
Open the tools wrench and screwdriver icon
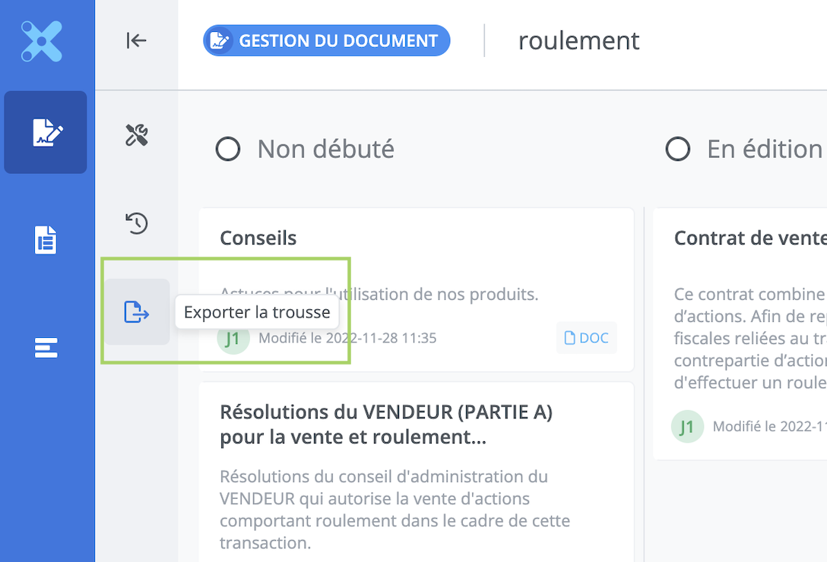[136, 135]
